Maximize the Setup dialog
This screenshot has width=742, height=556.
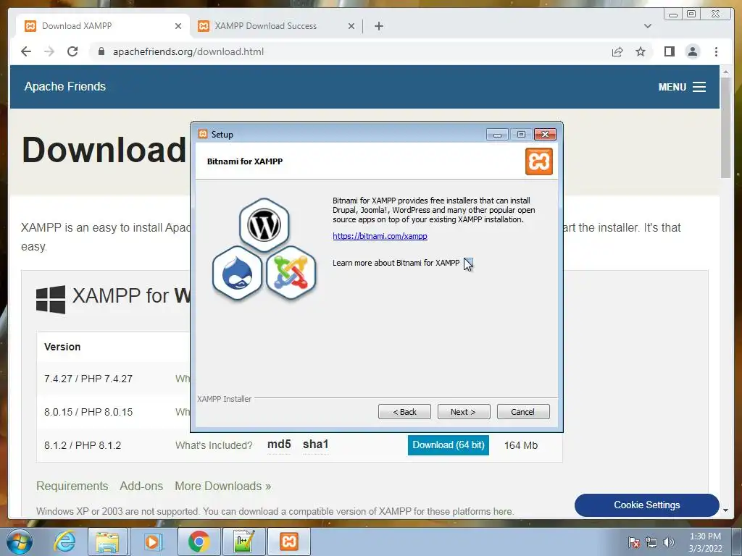click(x=521, y=135)
